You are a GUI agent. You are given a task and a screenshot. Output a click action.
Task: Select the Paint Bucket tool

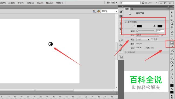pyautogui.click(x=172, y=62)
